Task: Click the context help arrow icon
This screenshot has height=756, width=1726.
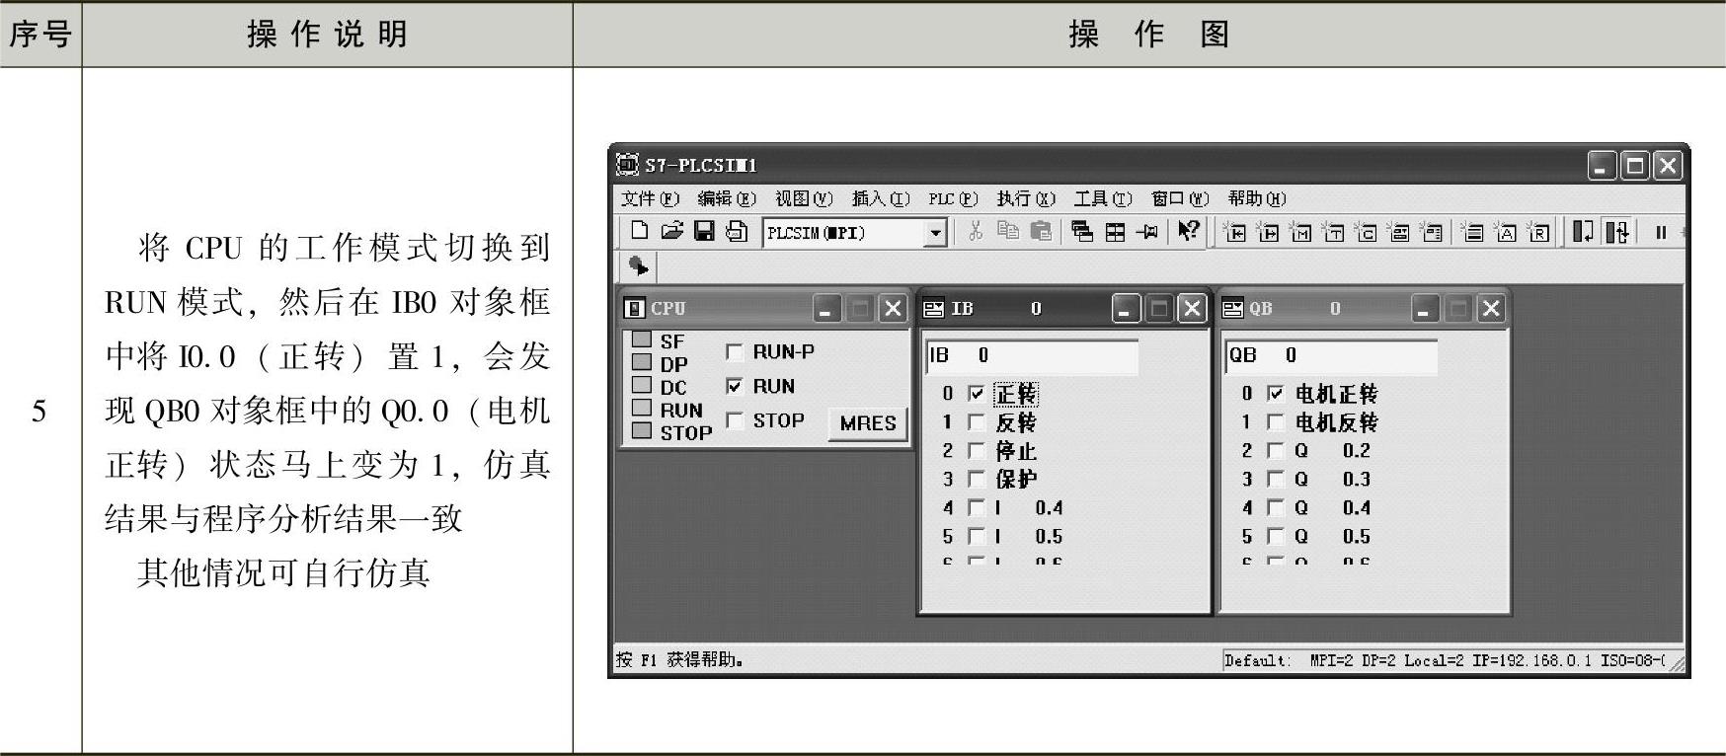Action: point(1189,231)
